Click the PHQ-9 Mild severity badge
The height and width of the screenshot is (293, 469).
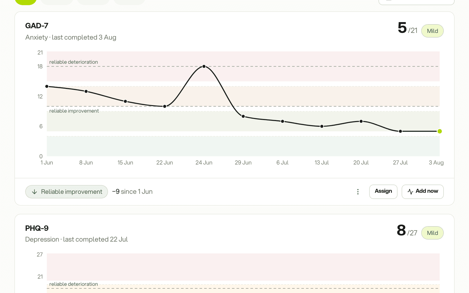coord(432,233)
